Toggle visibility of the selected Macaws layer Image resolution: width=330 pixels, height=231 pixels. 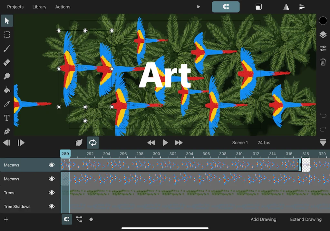(52, 165)
